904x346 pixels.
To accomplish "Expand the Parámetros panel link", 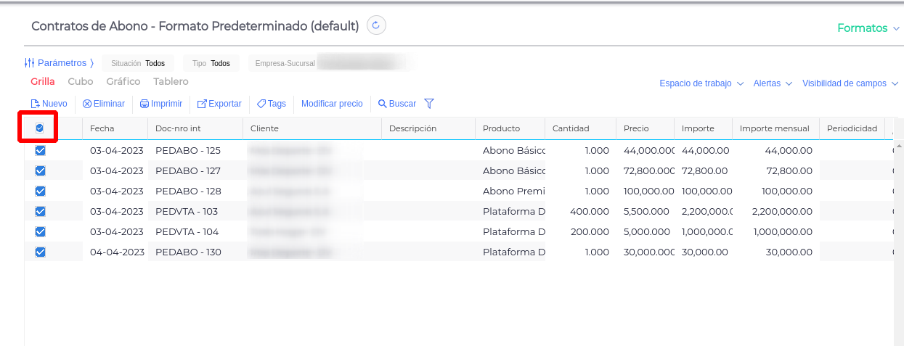I will point(60,63).
